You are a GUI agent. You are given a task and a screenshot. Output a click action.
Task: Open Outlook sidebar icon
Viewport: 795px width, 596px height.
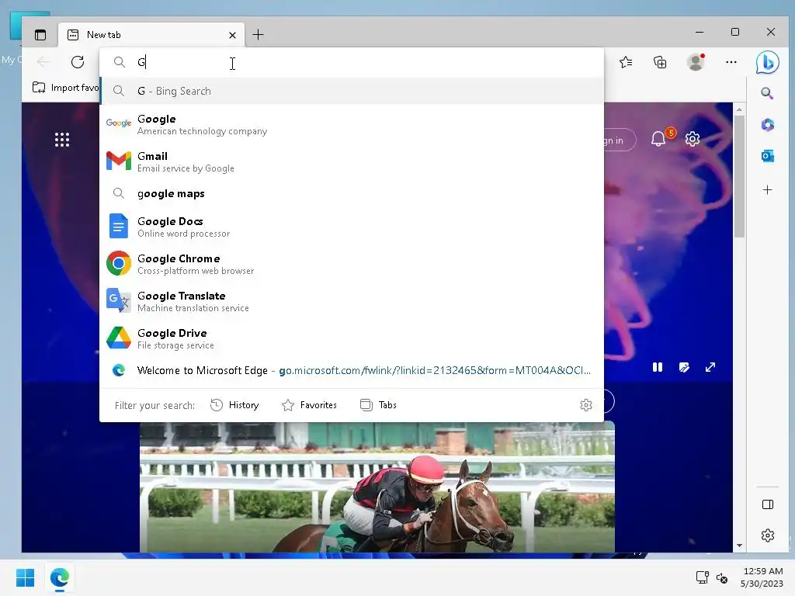(768, 156)
